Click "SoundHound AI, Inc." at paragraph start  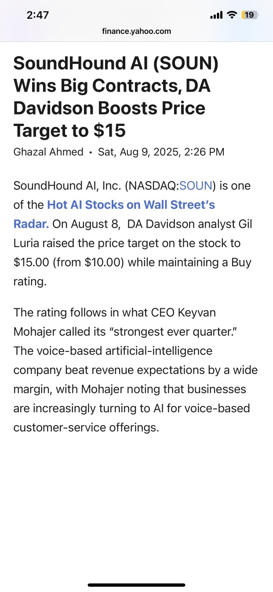[x=67, y=186]
